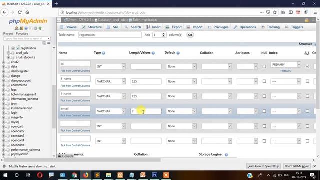Open Chrome from the taskbar
The height and width of the screenshot is (180, 320).
(x=74, y=175)
